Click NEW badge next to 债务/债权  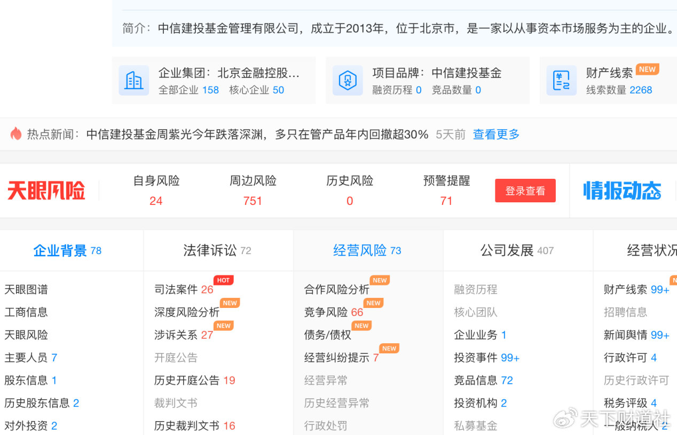361,326
